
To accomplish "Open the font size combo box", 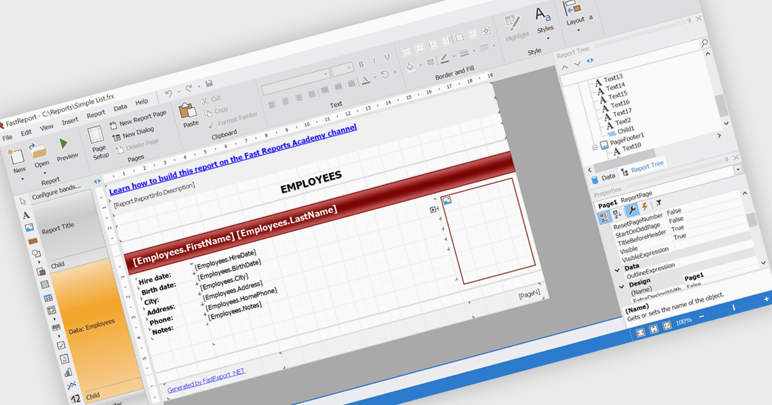I will point(342,68).
